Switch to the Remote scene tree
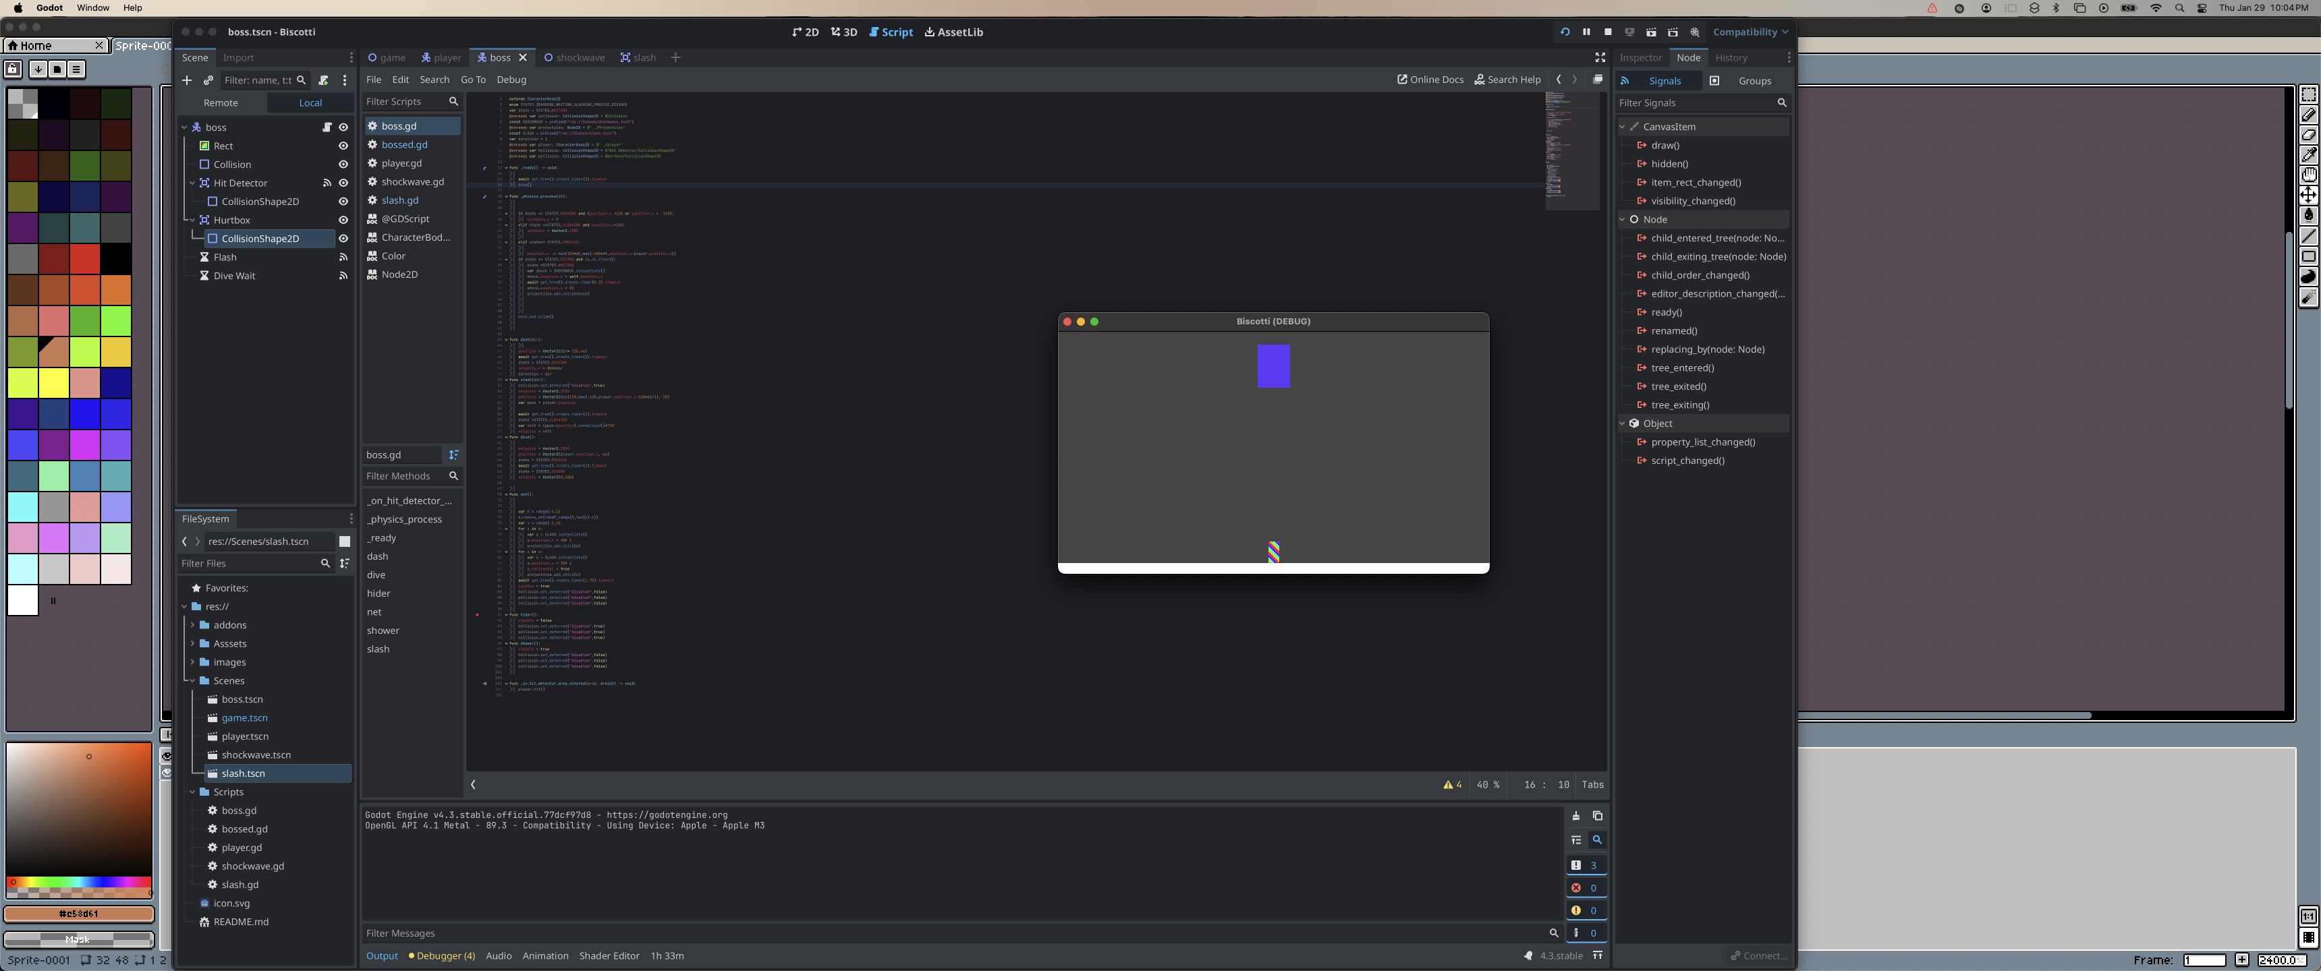Screen dimensions: 2321x971 tap(221, 102)
